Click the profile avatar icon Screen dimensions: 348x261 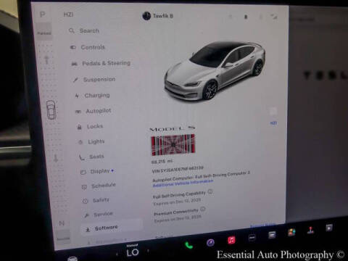point(146,16)
